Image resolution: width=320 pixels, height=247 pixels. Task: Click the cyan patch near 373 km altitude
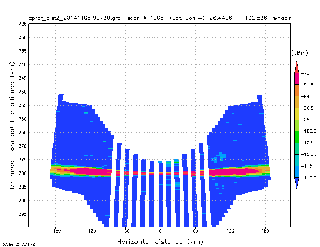222,155
